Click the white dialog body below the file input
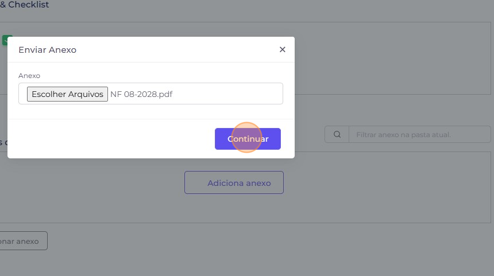The height and width of the screenshot is (276, 494). 150,111
